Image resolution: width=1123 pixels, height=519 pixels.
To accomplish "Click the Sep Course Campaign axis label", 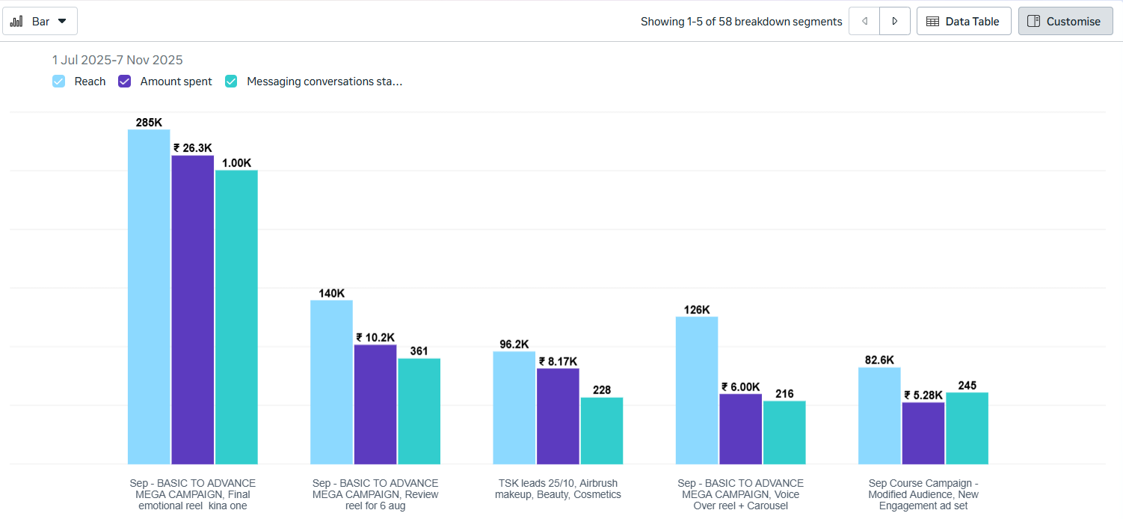I will pyautogui.click(x=923, y=494).
